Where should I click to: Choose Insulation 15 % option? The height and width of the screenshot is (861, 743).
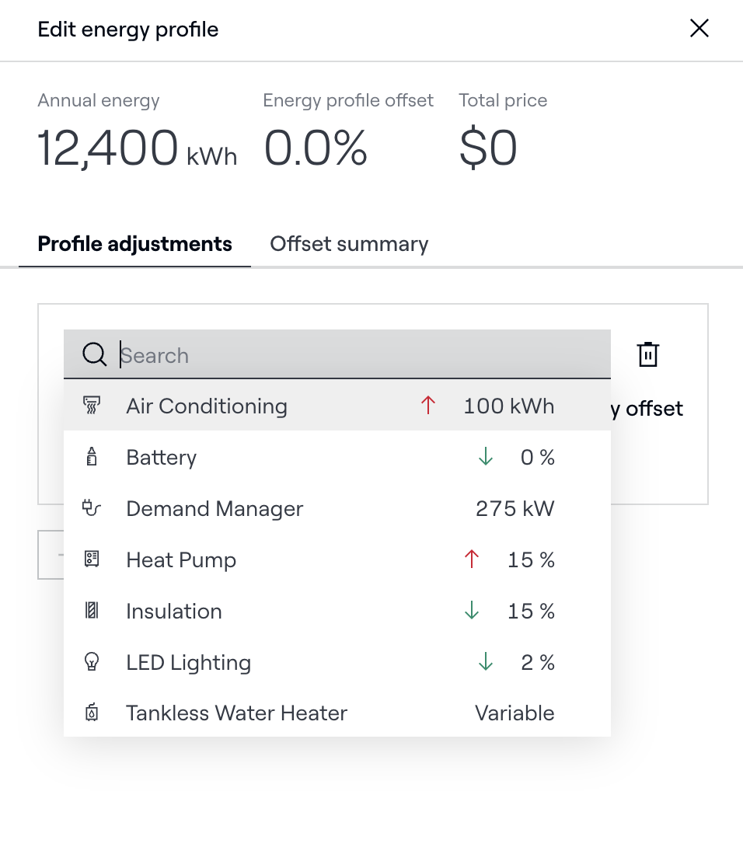click(x=174, y=611)
